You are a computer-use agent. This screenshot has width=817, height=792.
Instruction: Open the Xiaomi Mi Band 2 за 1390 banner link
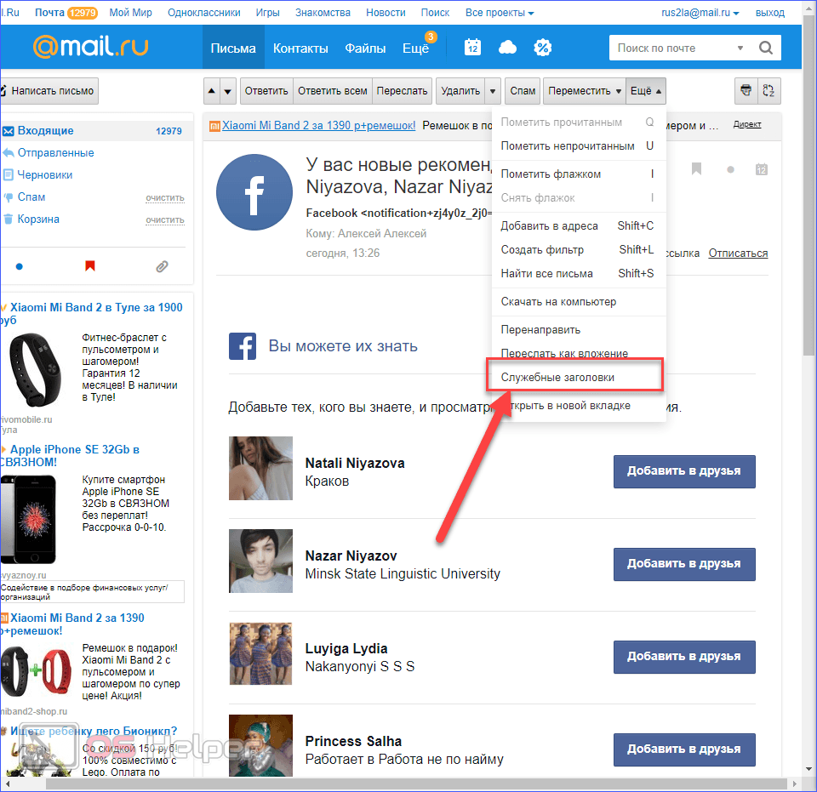tap(319, 126)
